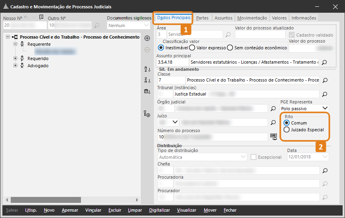Open search for Assunto principal field
The image size is (345, 218).
(x=324, y=62)
